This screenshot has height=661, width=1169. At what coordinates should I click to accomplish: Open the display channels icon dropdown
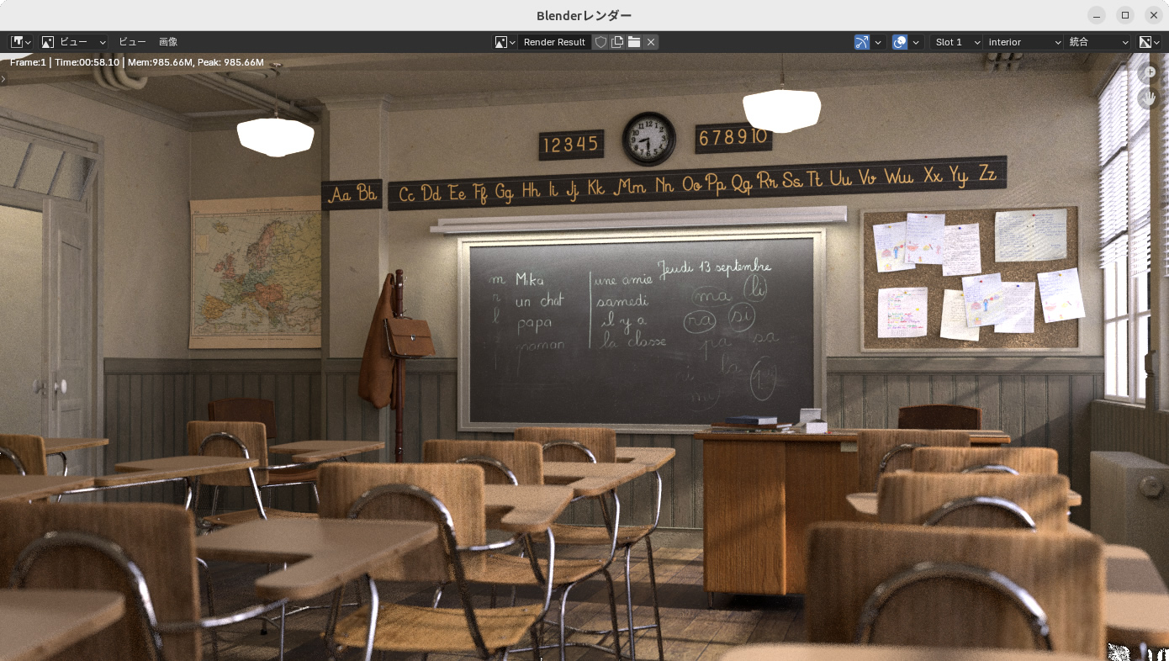(x=1149, y=42)
